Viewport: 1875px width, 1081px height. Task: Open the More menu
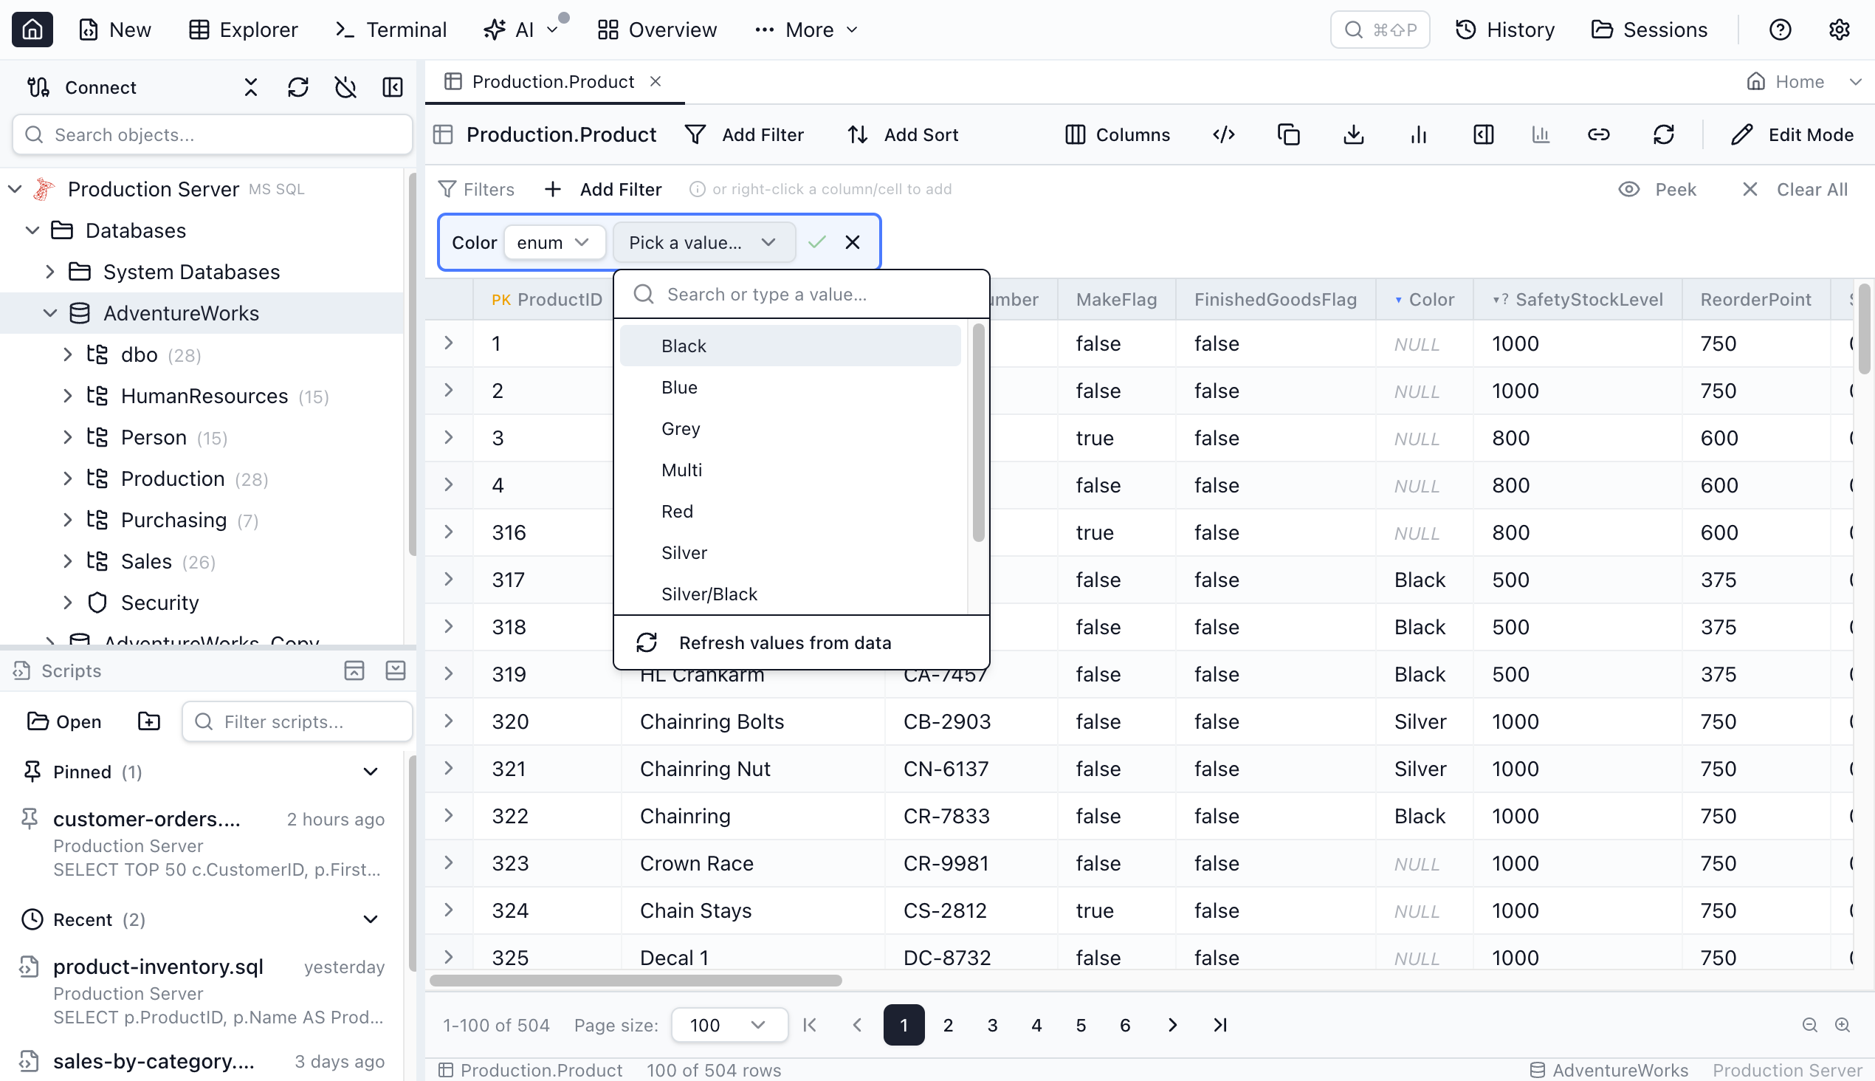coord(806,30)
